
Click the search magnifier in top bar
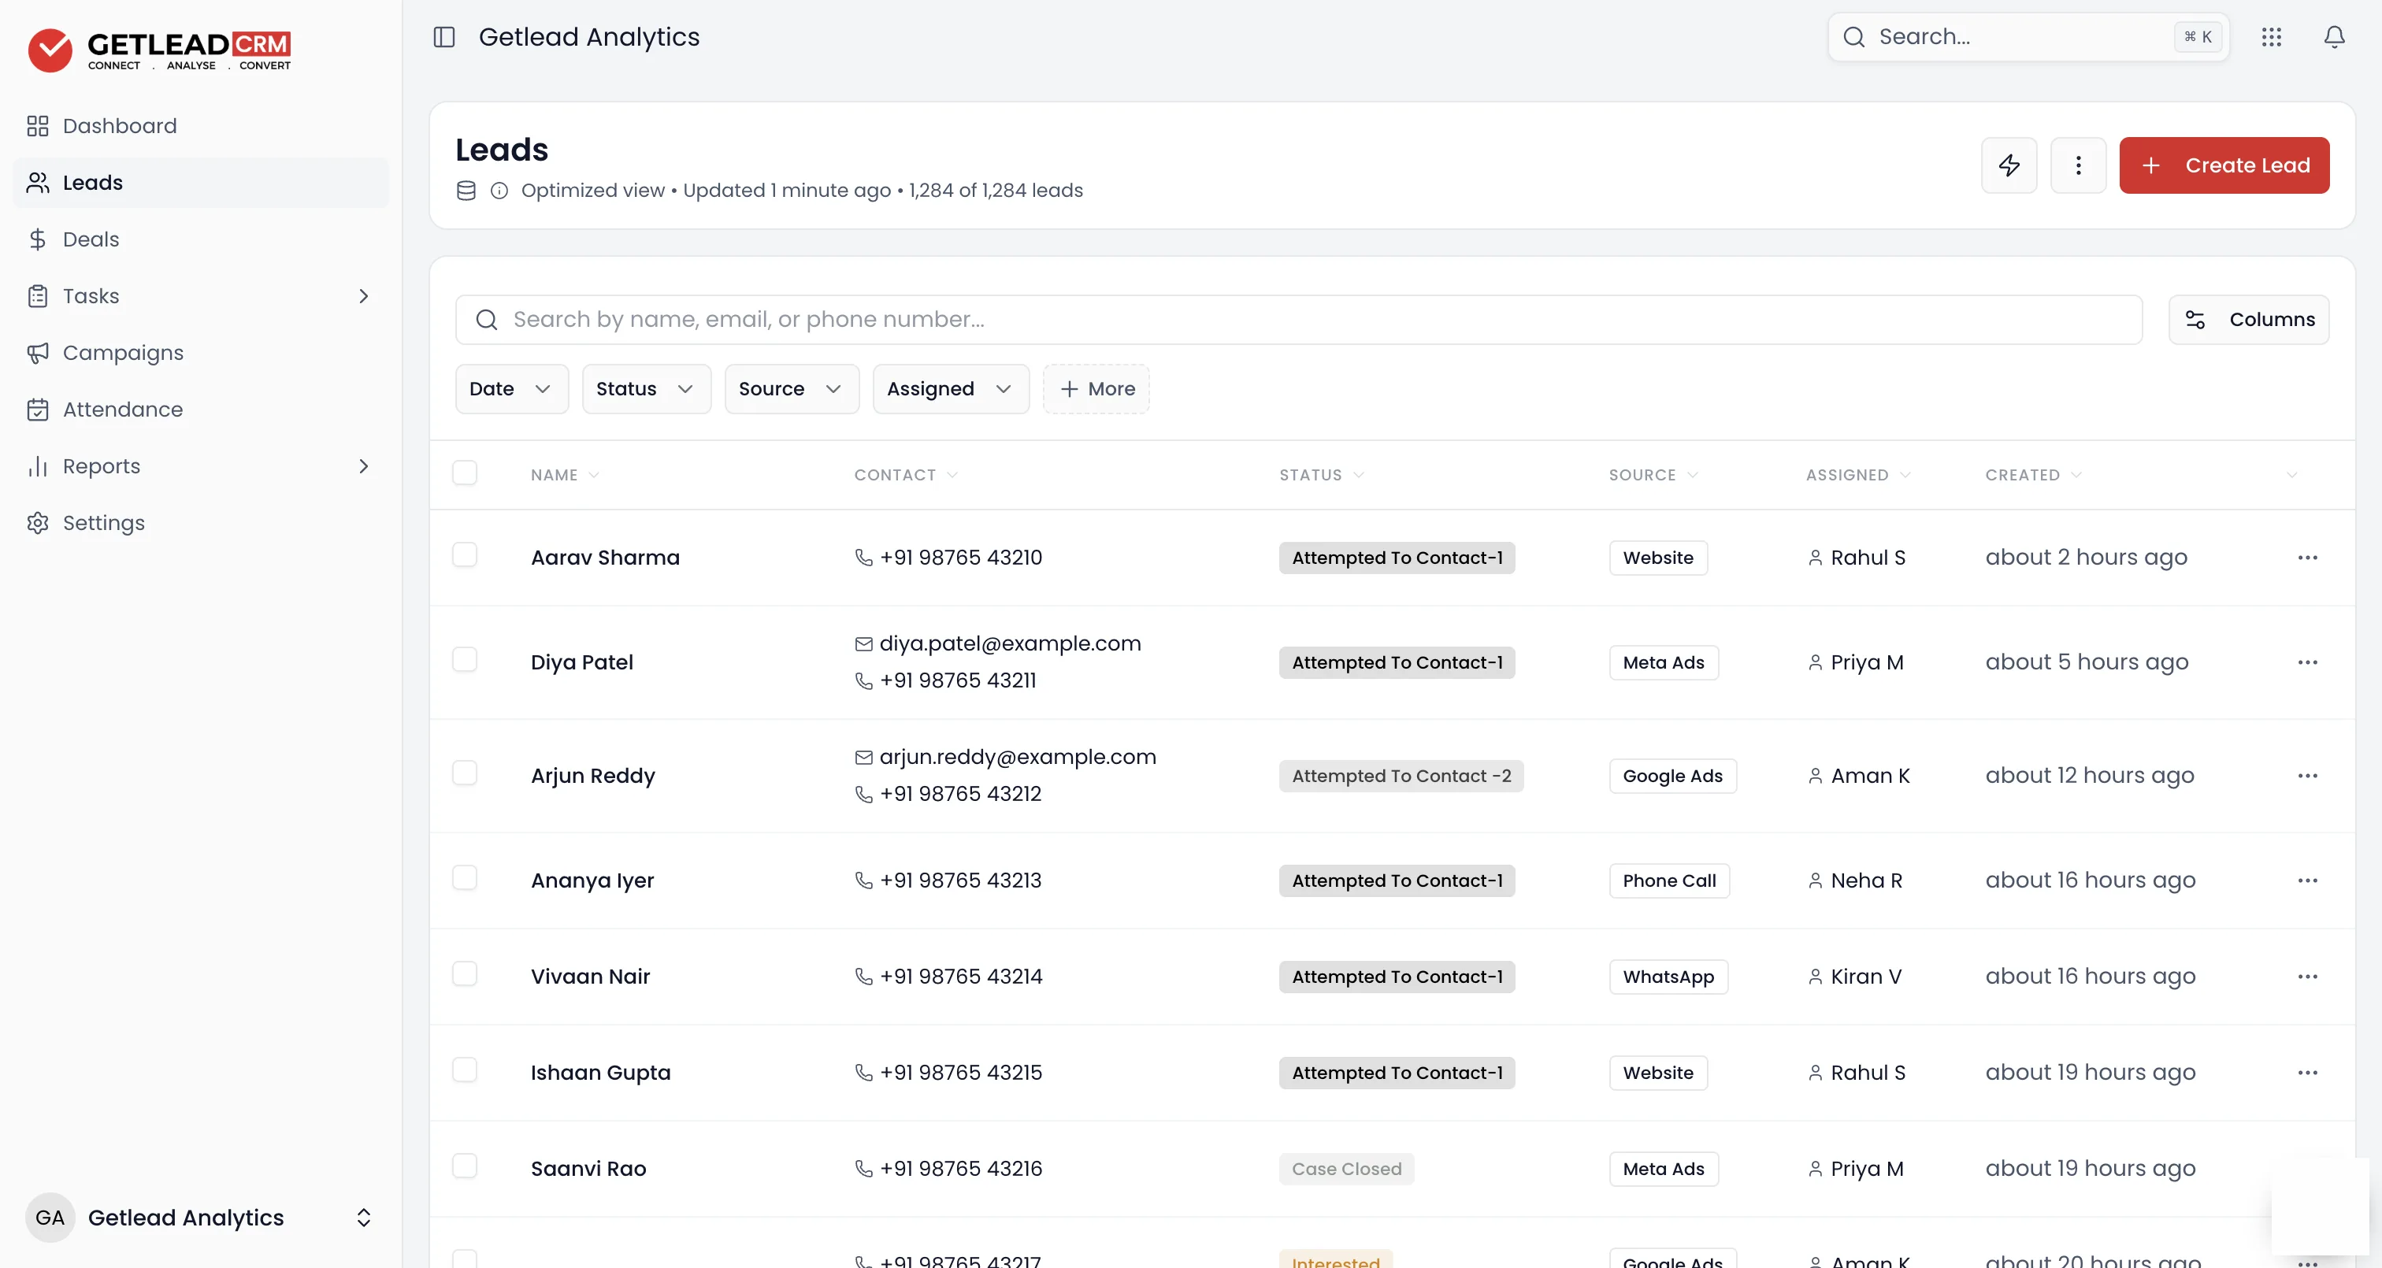click(1854, 37)
